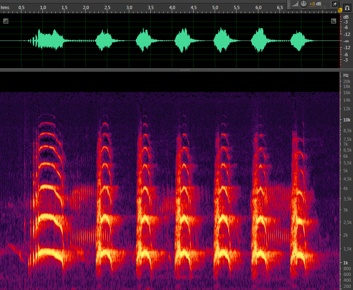Click the yellow playhead marker on ruler
This screenshot has width=353, height=290.
coord(340,10)
